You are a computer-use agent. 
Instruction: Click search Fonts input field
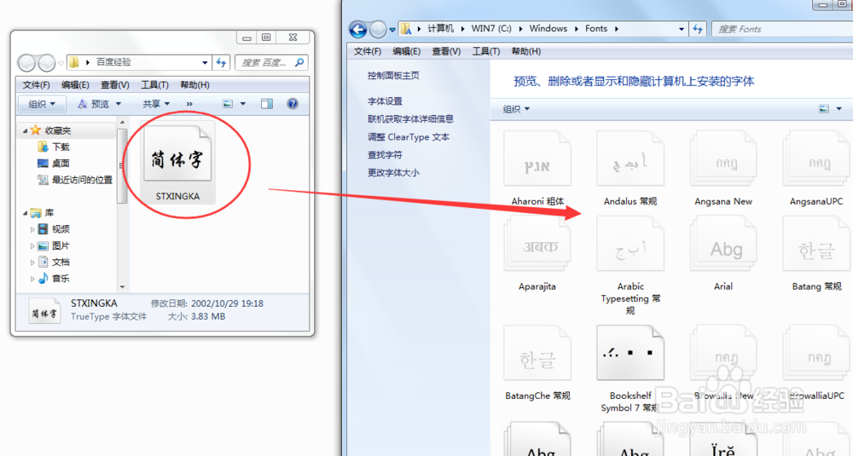(x=782, y=29)
